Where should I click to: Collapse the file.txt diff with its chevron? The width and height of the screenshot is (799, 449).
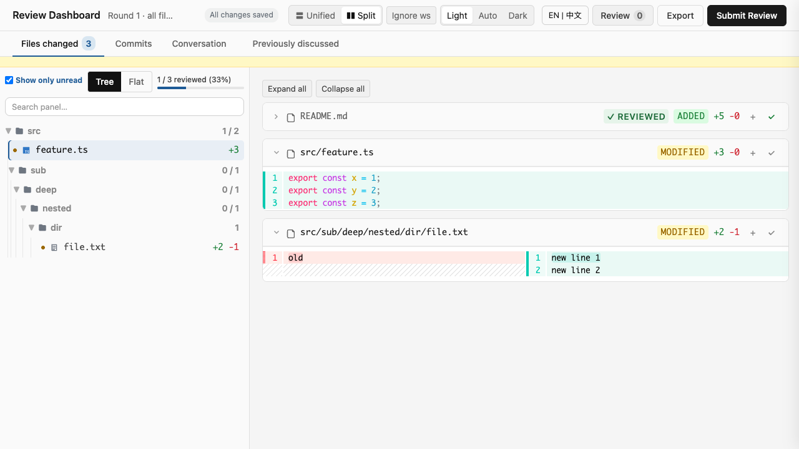[x=276, y=233]
